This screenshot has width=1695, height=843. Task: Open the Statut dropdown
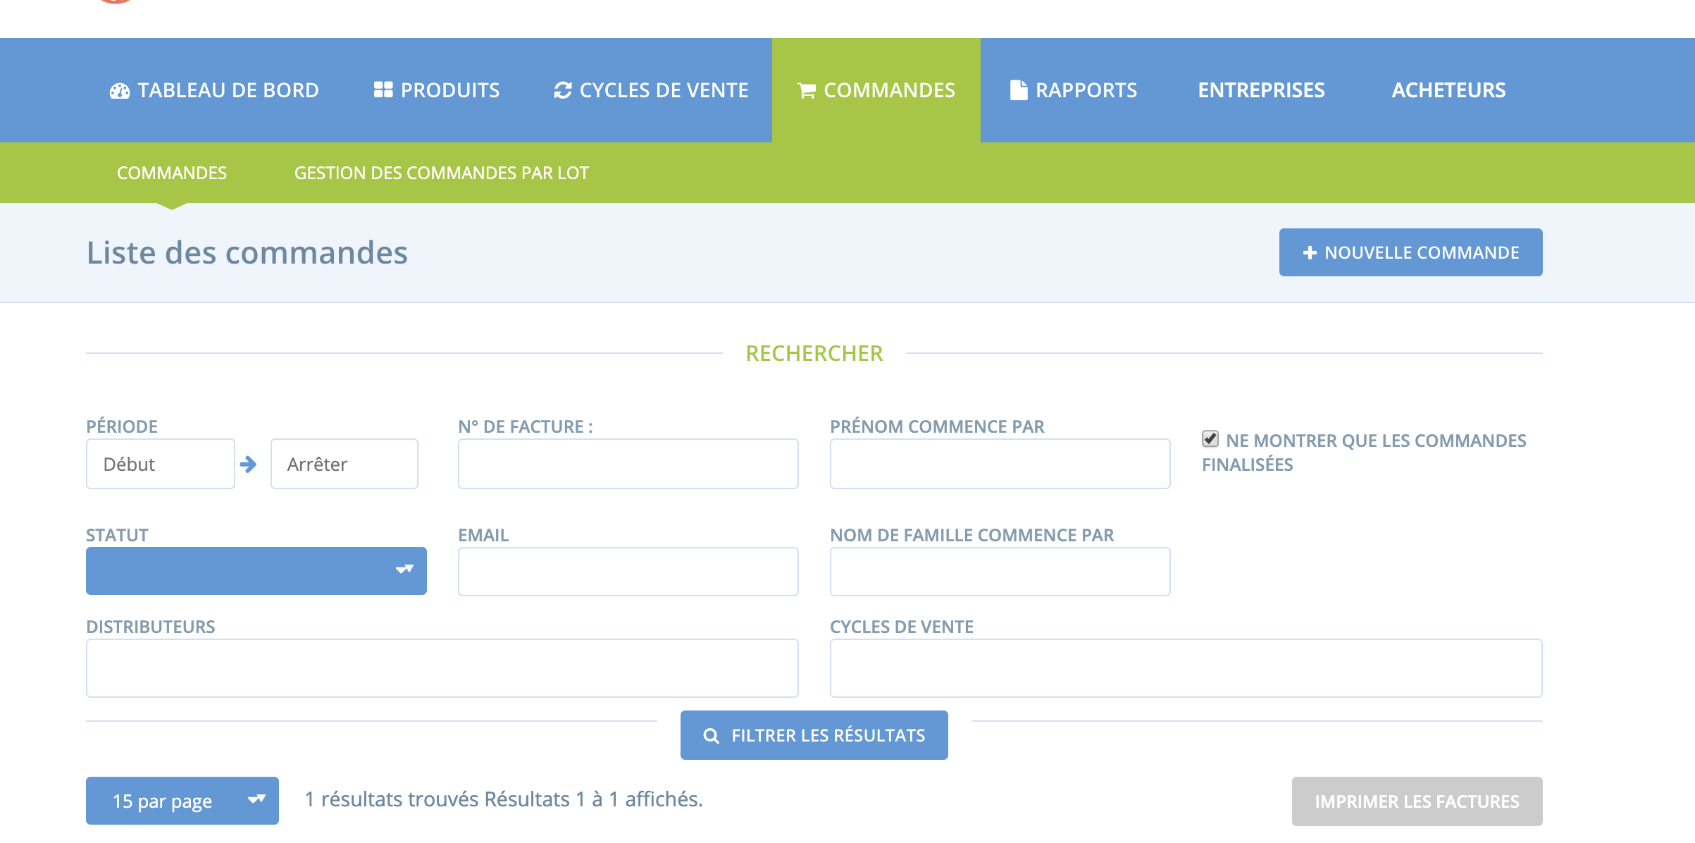[x=256, y=571]
